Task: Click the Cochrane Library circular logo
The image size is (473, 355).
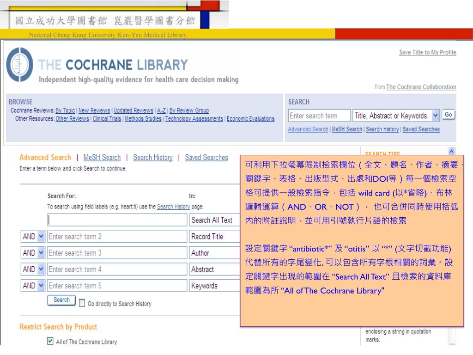Action: [x=20, y=65]
